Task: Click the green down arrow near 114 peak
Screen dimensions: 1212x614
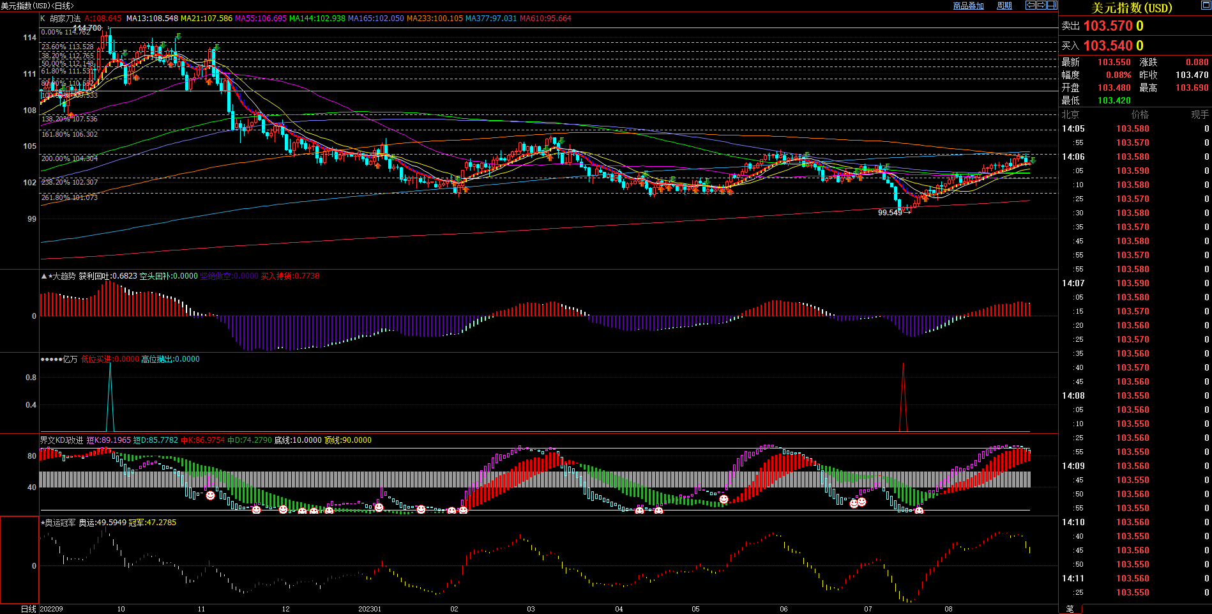Action: click(x=179, y=37)
